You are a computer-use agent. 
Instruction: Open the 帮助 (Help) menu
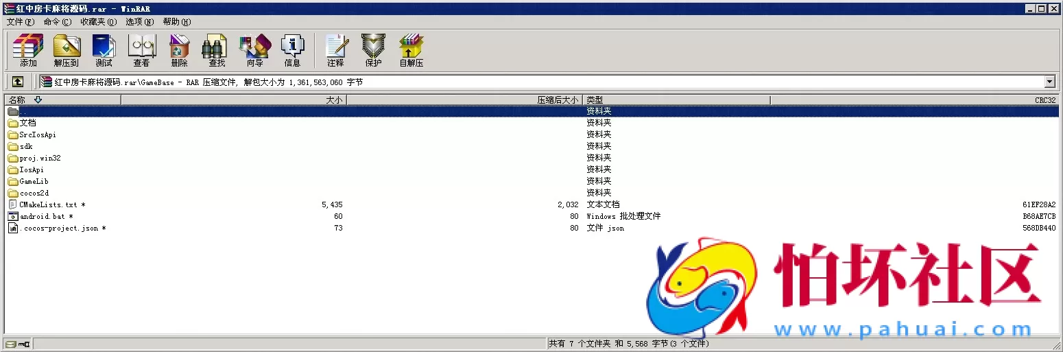(177, 22)
